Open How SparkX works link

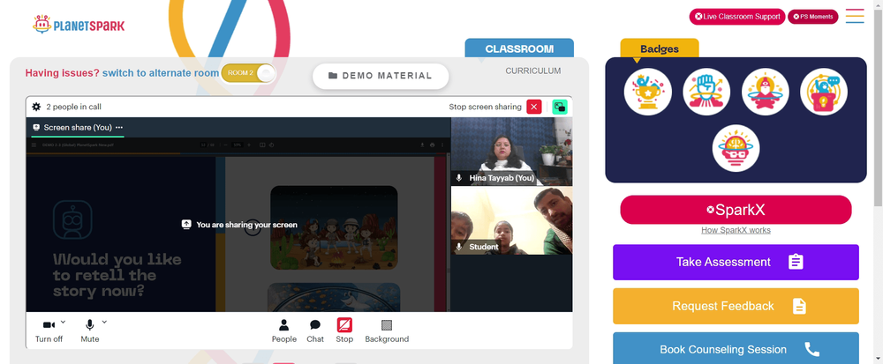tap(736, 230)
